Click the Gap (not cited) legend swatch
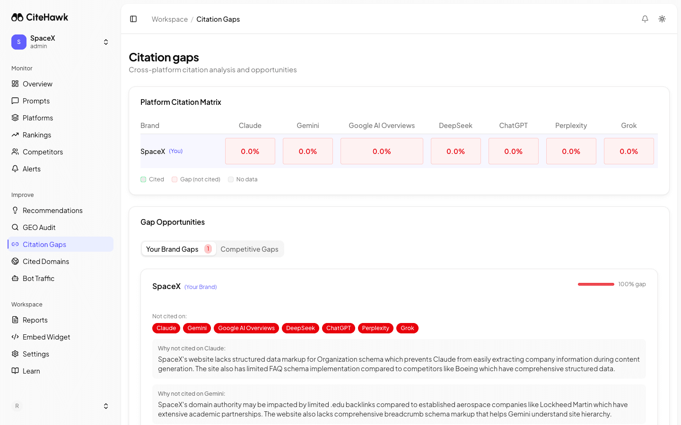The height and width of the screenshot is (425, 681). (175, 179)
